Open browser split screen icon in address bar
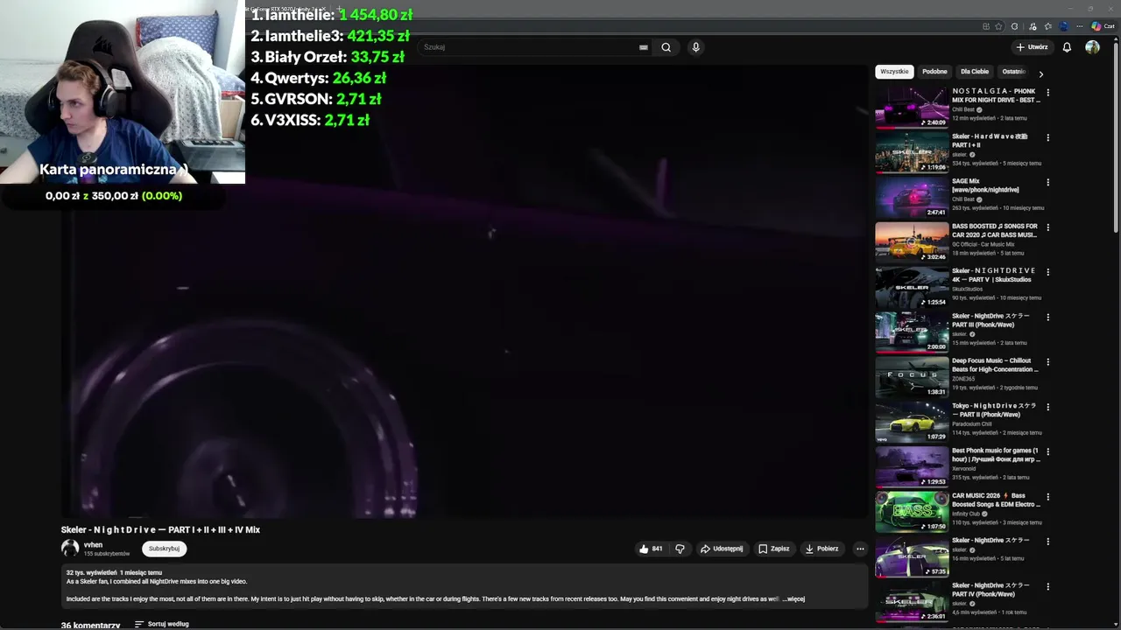Viewport: 1121px width, 630px height. [986, 26]
